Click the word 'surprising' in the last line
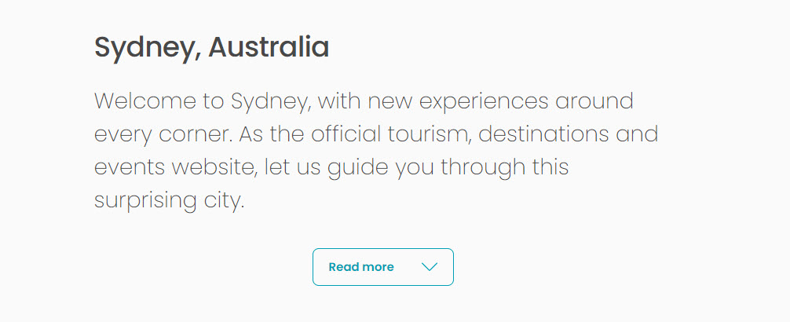Viewport: 790px width, 322px height. coord(145,201)
